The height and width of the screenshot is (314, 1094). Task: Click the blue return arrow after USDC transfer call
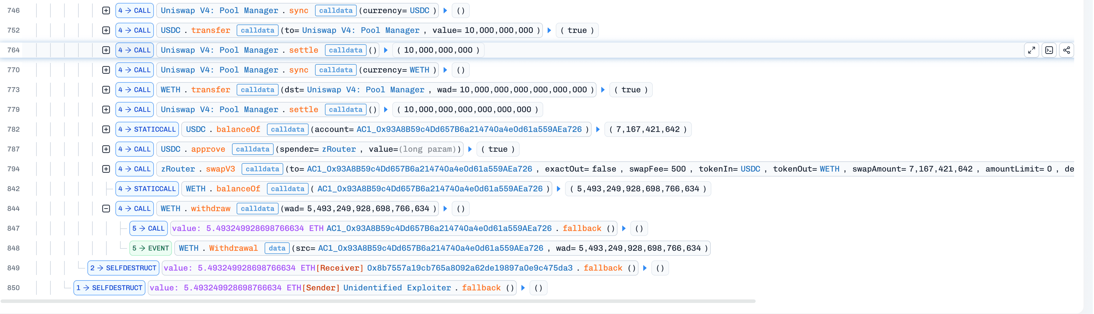click(x=549, y=30)
